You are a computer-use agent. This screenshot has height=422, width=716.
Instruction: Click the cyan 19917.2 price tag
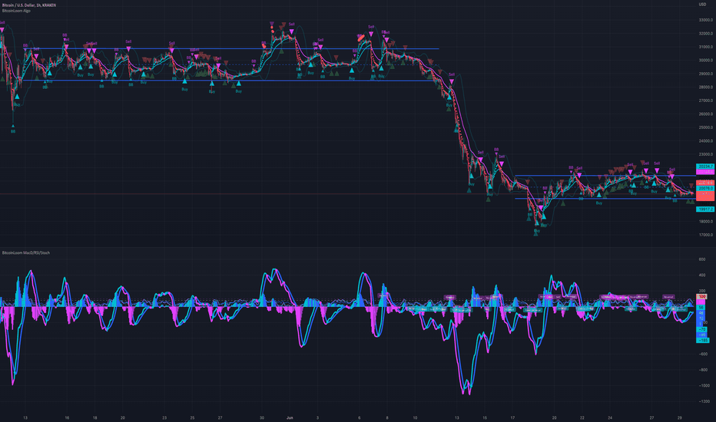tap(705, 209)
